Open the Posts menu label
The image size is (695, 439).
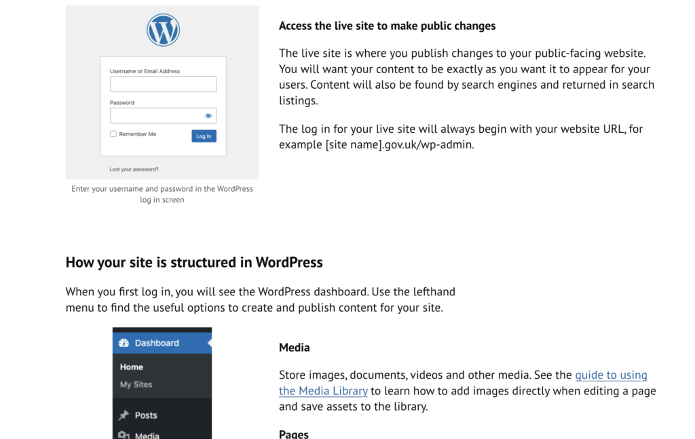(x=146, y=415)
